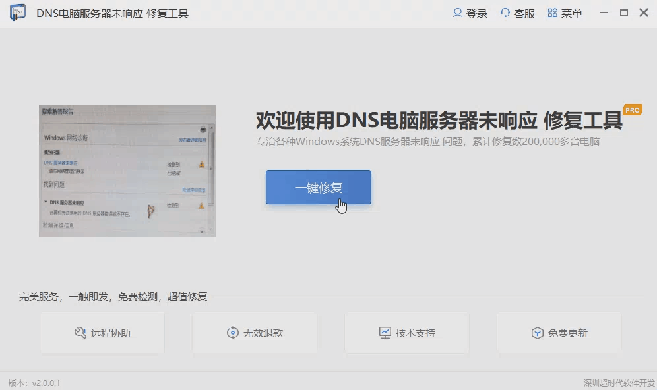Click the Windows network diagnostic preview image
Viewport: 657px width, 390px height.
tap(127, 171)
